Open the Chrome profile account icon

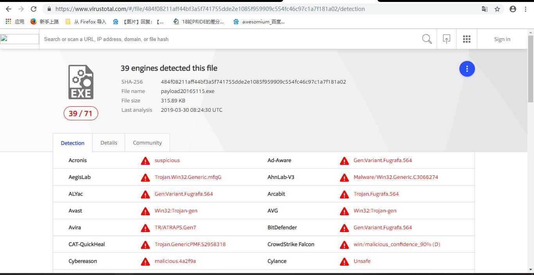(x=513, y=9)
